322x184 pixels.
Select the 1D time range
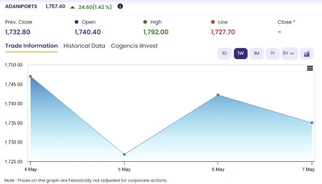224,53
